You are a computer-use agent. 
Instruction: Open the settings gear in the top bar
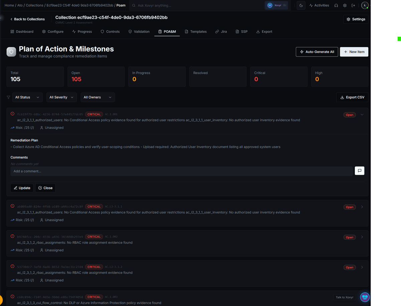click(345, 5)
